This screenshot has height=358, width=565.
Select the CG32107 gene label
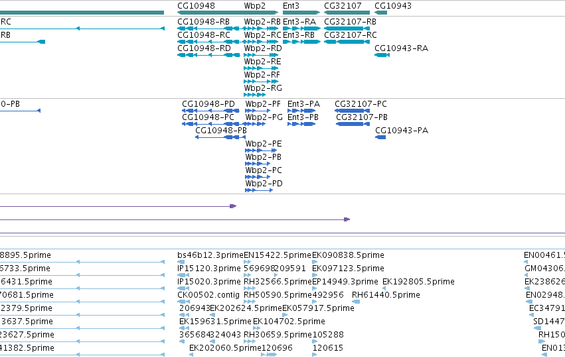[x=343, y=6]
